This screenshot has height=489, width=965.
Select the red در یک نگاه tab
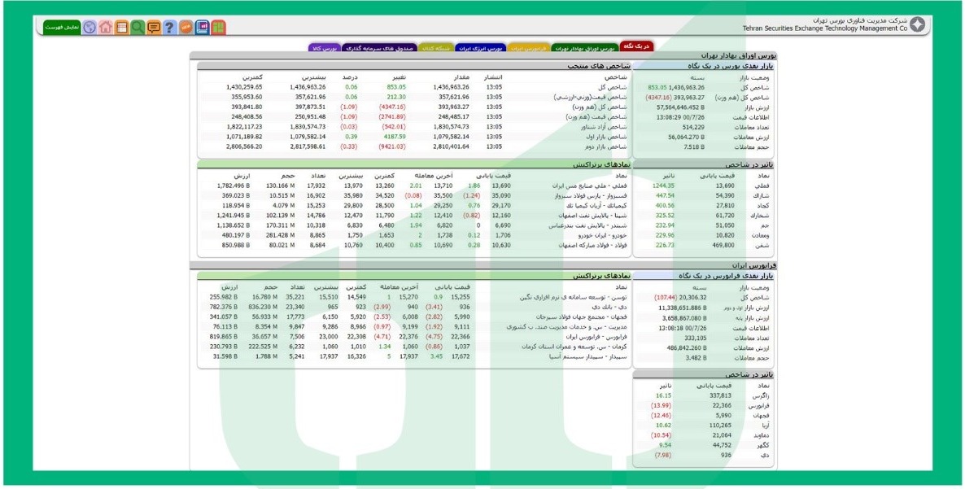click(x=636, y=46)
